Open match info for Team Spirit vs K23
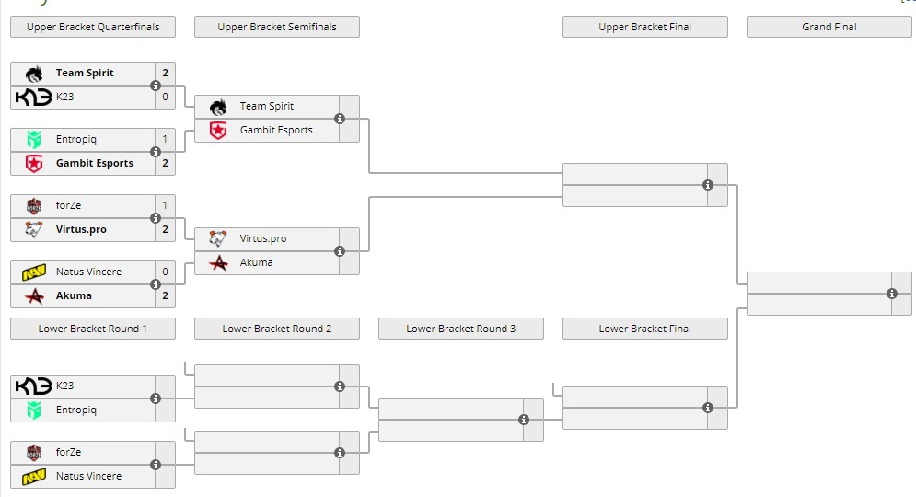 [x=156, y=86]
